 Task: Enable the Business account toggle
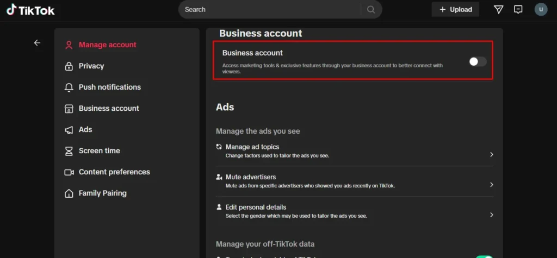tap(478, 61)
